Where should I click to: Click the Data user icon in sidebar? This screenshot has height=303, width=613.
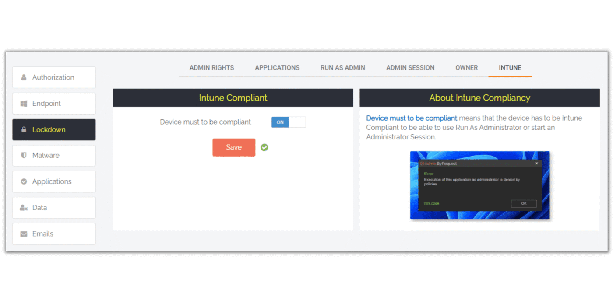[x=24, y=208]
